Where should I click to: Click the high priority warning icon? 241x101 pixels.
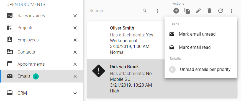coord(99,71)
